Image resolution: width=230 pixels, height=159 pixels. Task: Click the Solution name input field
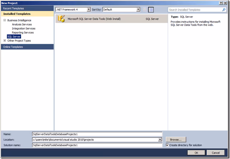(97, 145)
